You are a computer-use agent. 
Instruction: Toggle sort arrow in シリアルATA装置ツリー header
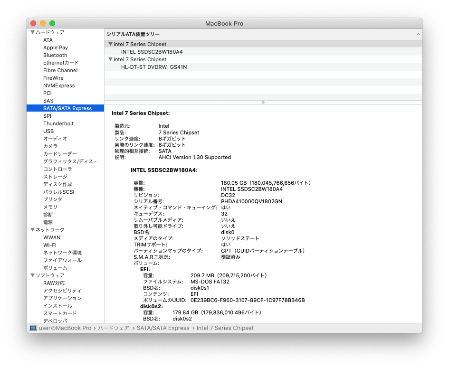pyautogui.click(x=418, y=34)
